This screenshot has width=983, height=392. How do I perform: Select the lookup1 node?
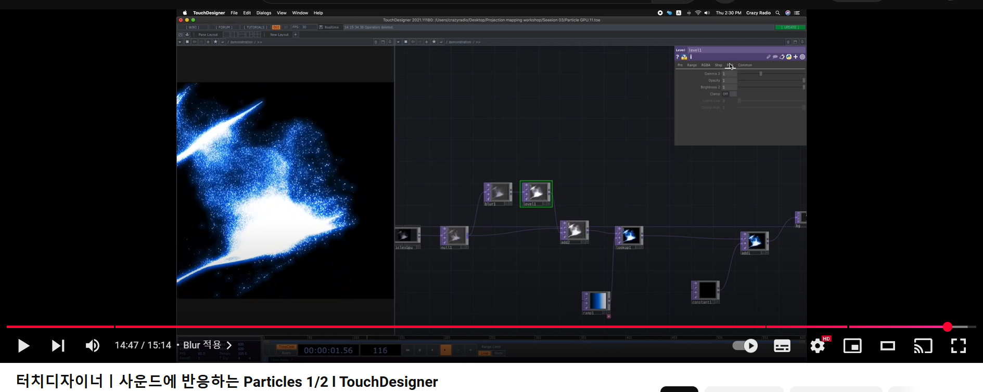tap(629, 237)
